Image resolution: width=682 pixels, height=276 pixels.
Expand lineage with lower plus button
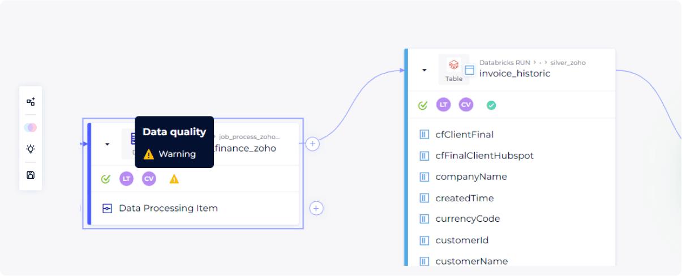pos(316,208)
